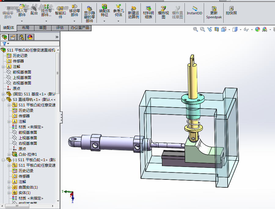
Task: Open the 插入零部件 dropdown arrow
Action: pyautogui.click(x=22, y=21)
